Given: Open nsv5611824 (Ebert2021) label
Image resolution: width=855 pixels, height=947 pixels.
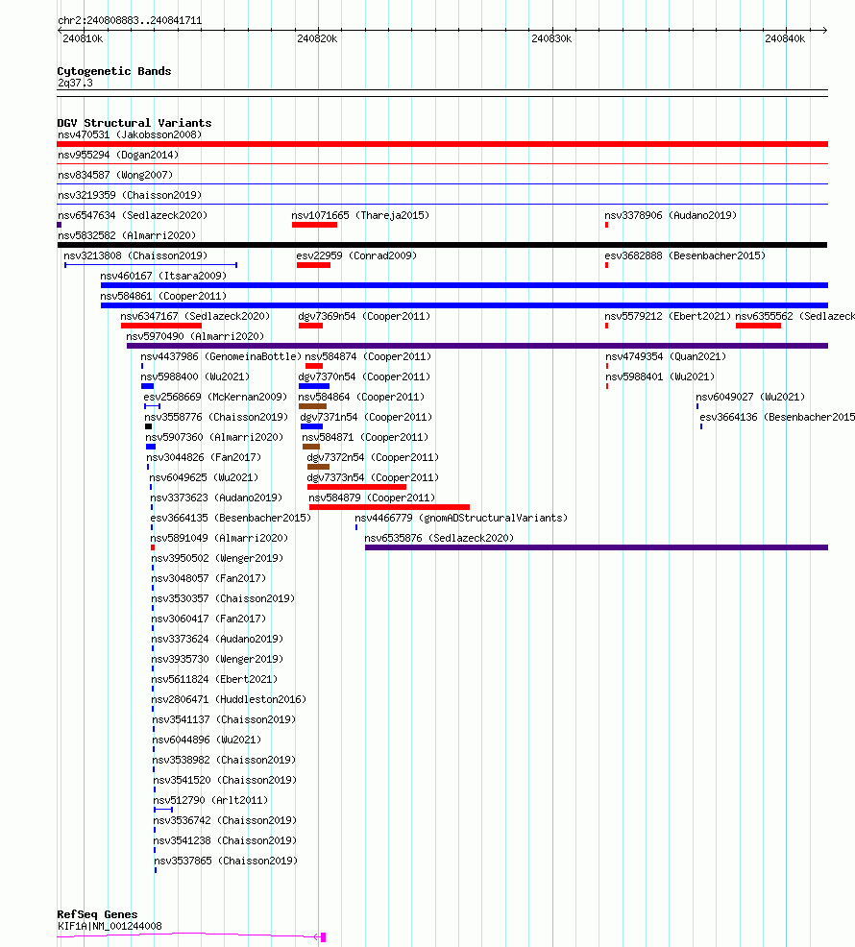Looking at the screenshot, I should pyautogui.click(x=214, y=679).
